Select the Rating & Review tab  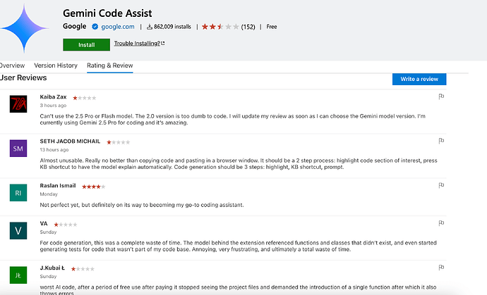(110, 65)
